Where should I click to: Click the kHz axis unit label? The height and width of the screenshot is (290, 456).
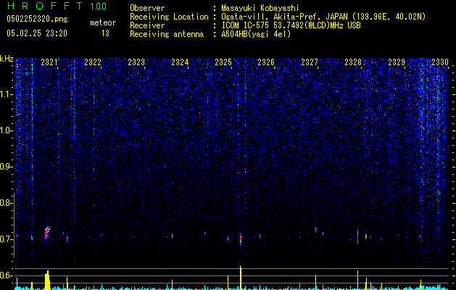click(x=7, y=59)
